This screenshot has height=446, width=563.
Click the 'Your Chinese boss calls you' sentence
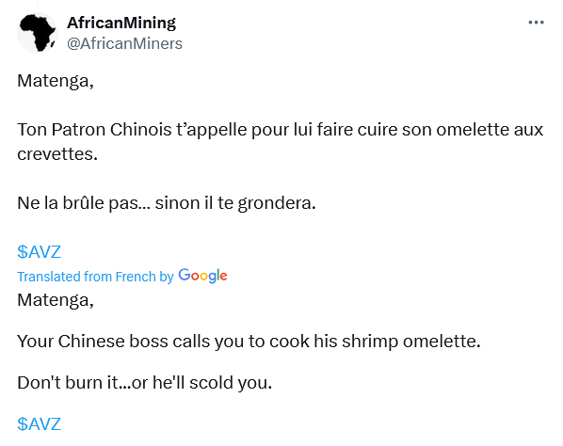249,342
